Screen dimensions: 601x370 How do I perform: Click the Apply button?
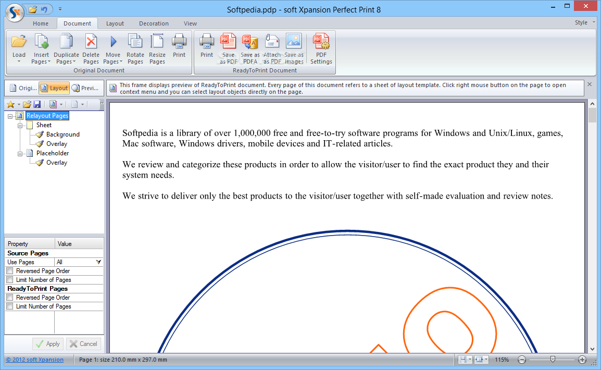click(48, 344)
